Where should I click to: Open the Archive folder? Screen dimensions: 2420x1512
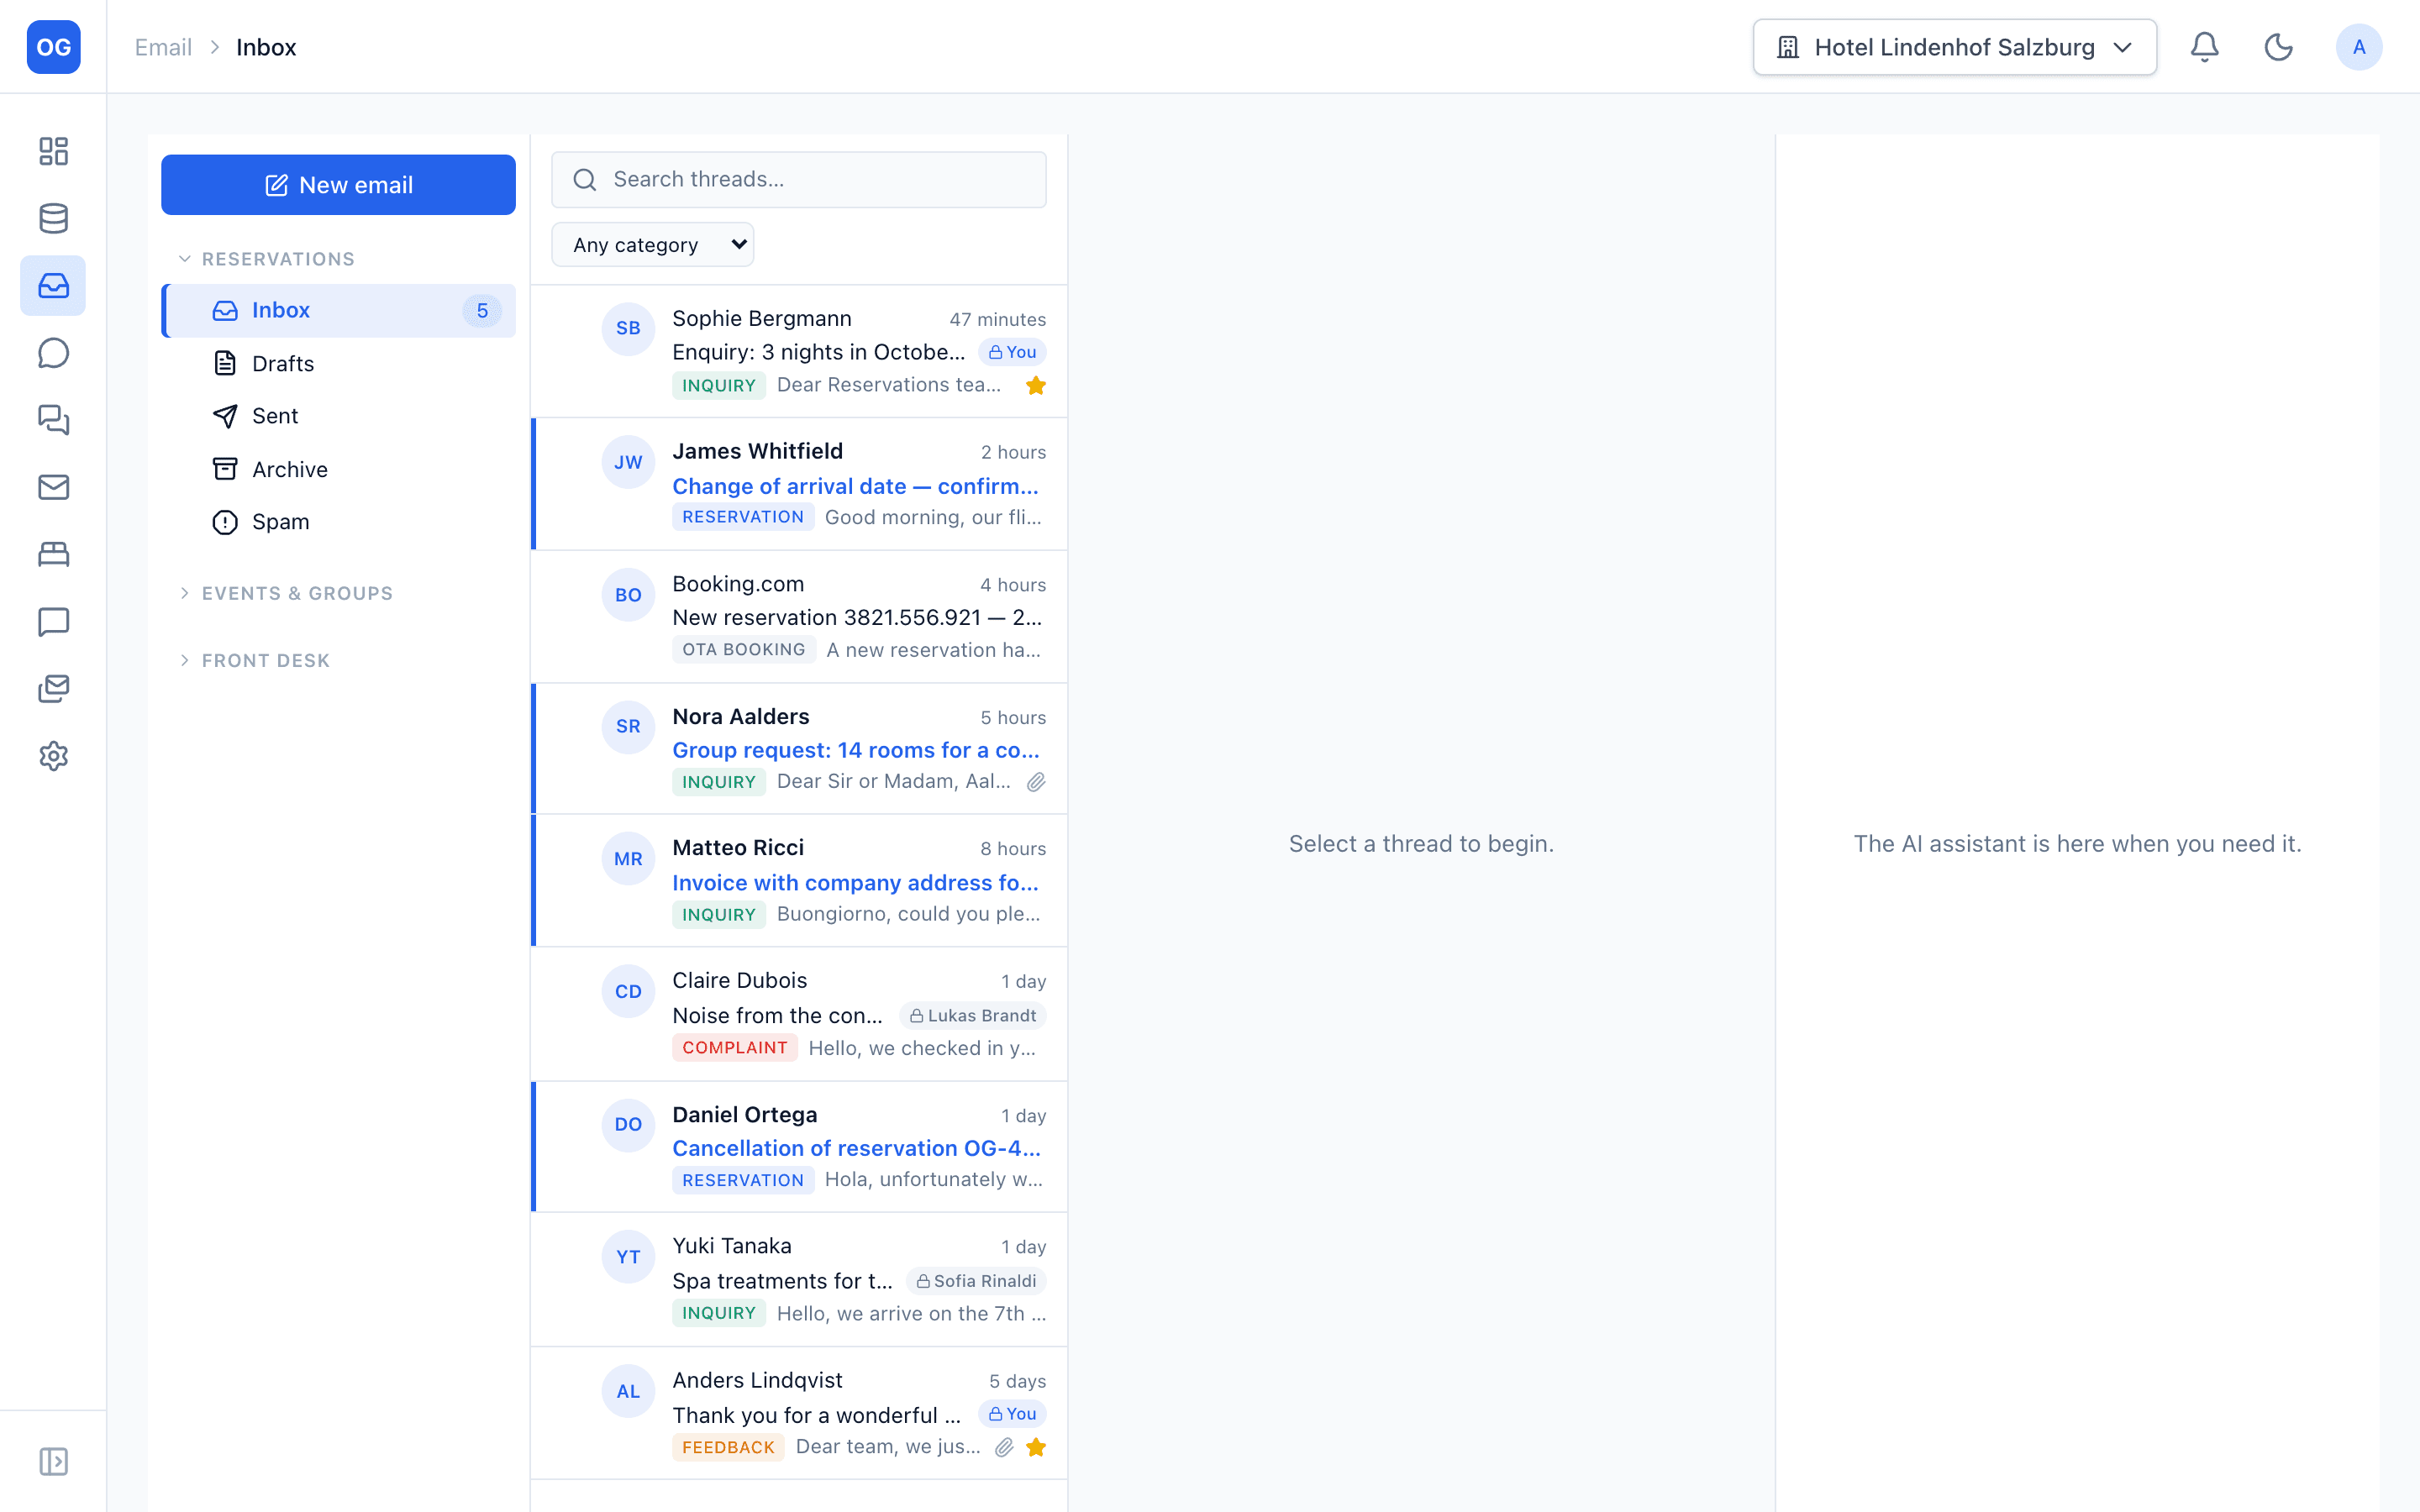(x=338, y=469)
